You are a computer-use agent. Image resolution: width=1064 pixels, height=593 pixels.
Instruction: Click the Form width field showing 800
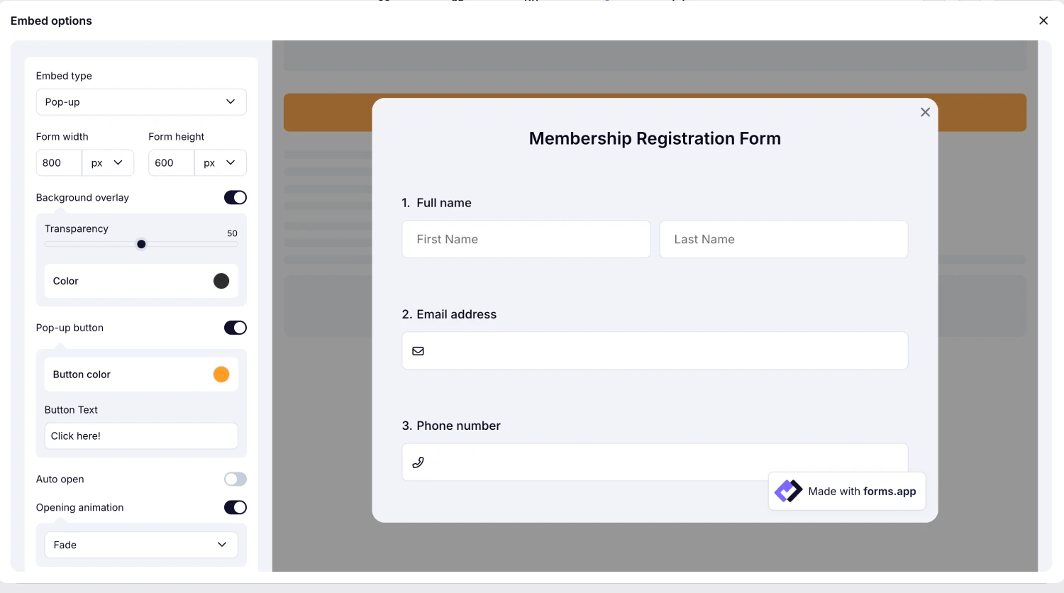58,162
